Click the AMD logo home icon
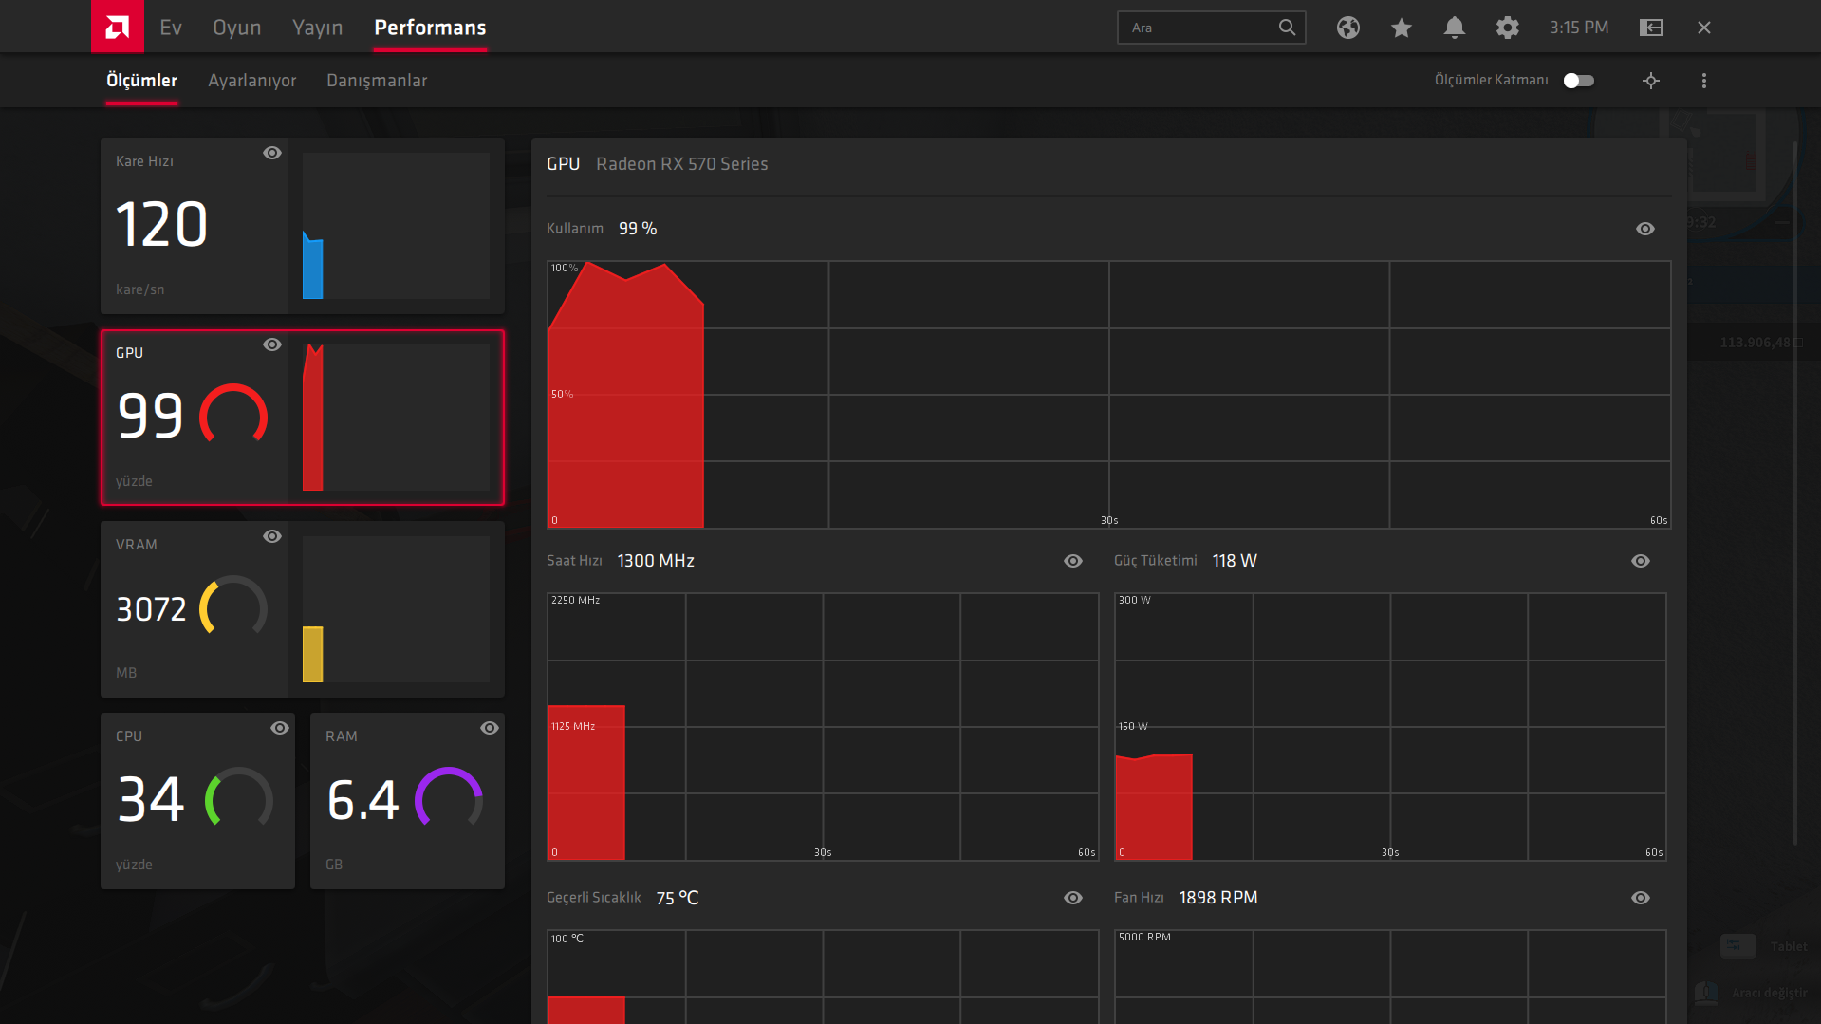 pyautogui.click(x=118, y=27)
